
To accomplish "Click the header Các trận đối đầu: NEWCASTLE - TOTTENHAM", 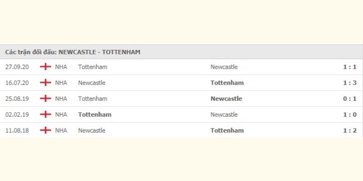I will [x=73, y=52].
